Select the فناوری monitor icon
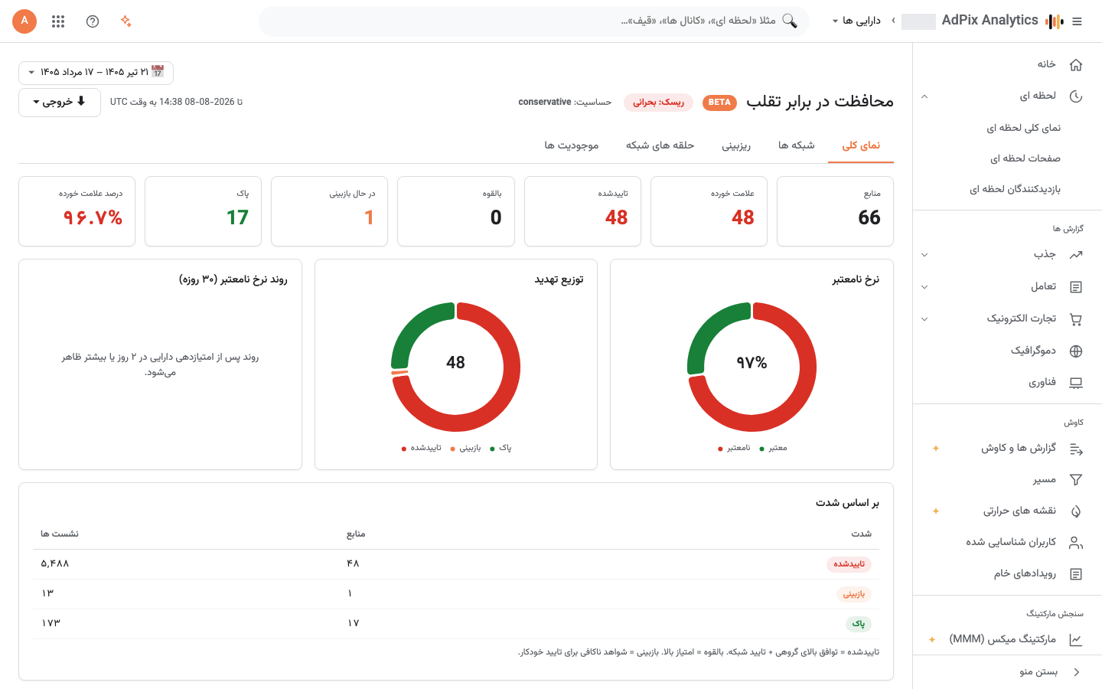The height and width of the screenshot is (689, 1102). (1076, 383)
